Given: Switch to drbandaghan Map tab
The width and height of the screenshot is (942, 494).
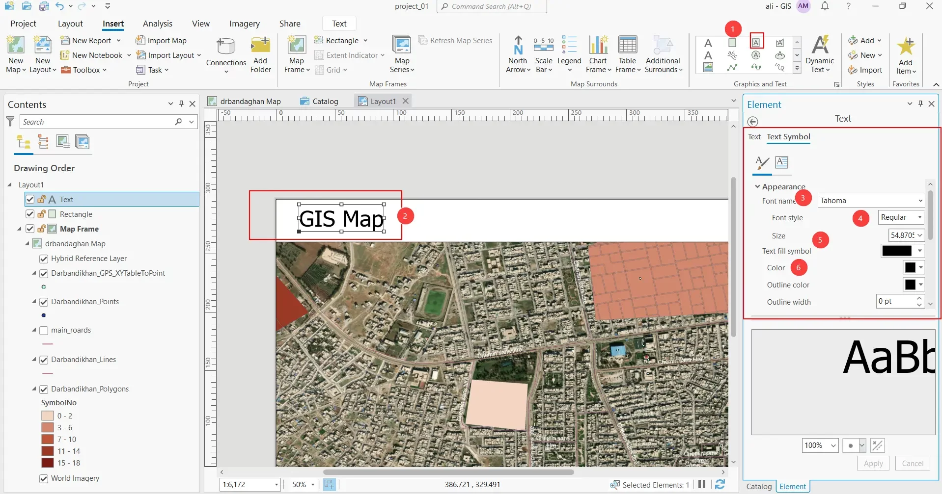Looking at the screenshot, I should point(245,101).
